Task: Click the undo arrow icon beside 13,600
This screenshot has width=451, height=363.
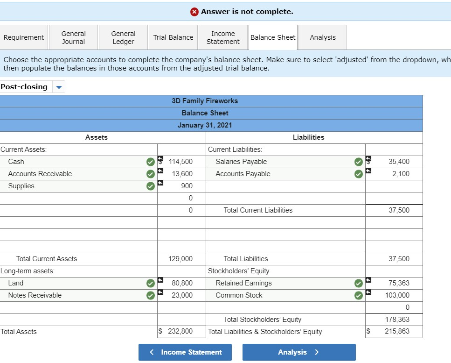Action: pos(160,171)
